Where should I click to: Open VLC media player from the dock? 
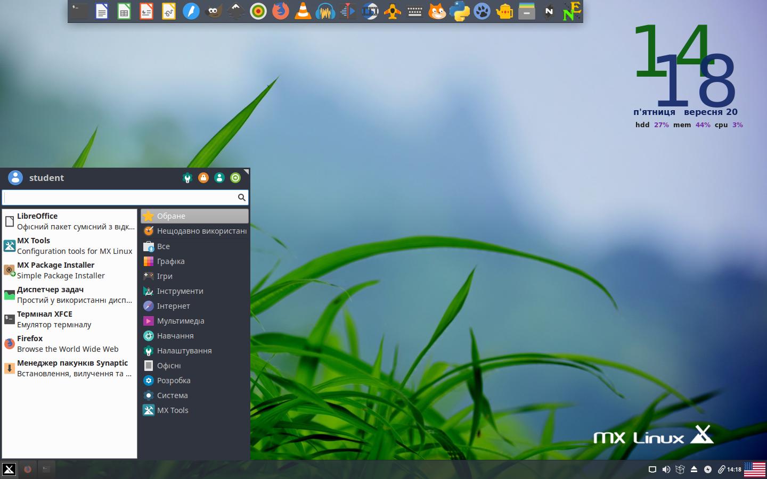point(303,11)
